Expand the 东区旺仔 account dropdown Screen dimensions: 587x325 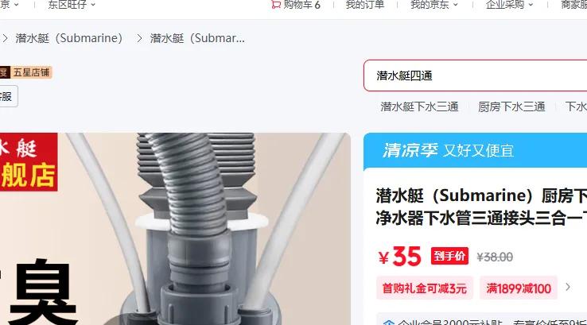click(72, 5)
